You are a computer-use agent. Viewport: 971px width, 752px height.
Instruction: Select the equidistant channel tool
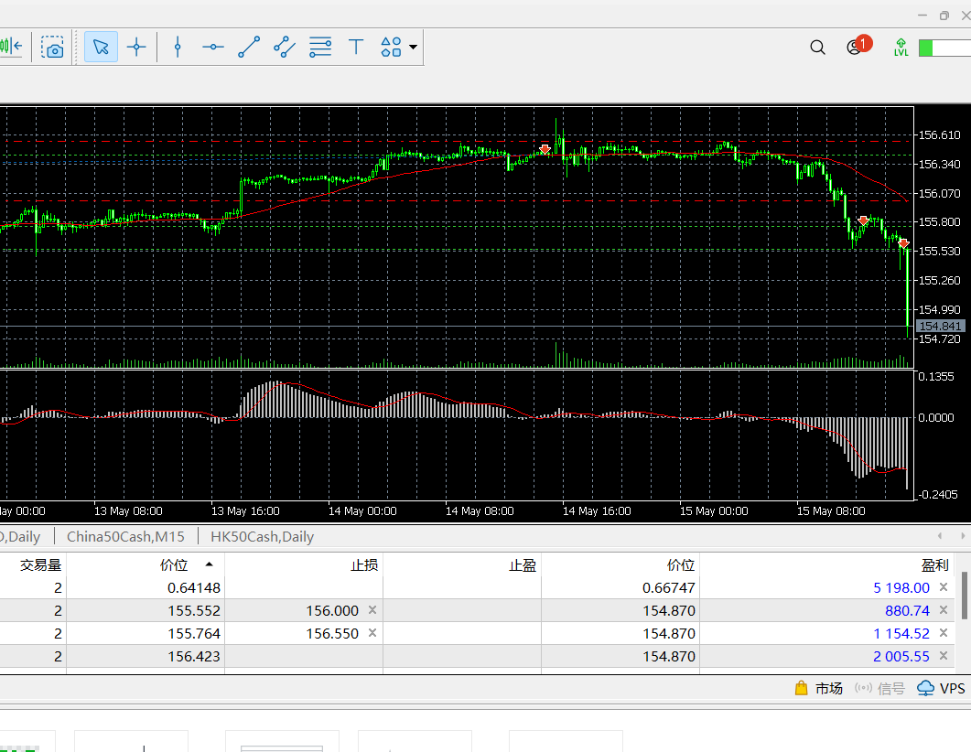click(x=285, y=47)
